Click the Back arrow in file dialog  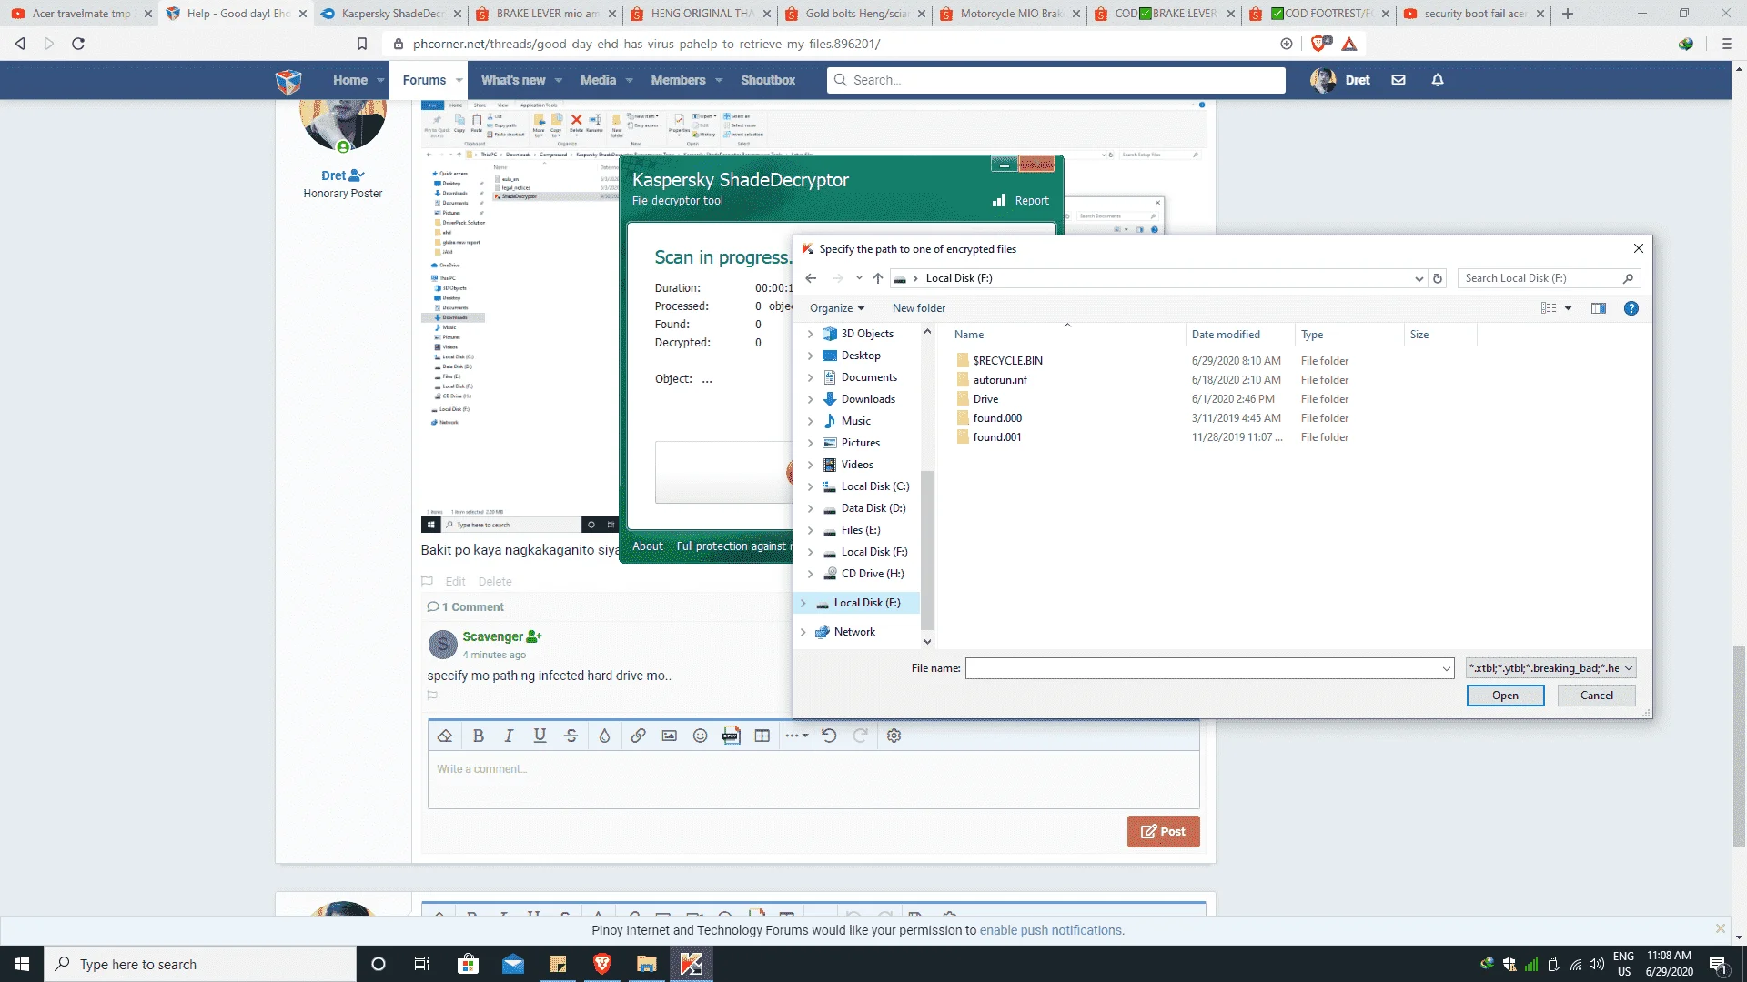pyautogui.click(x=811, y=278)
